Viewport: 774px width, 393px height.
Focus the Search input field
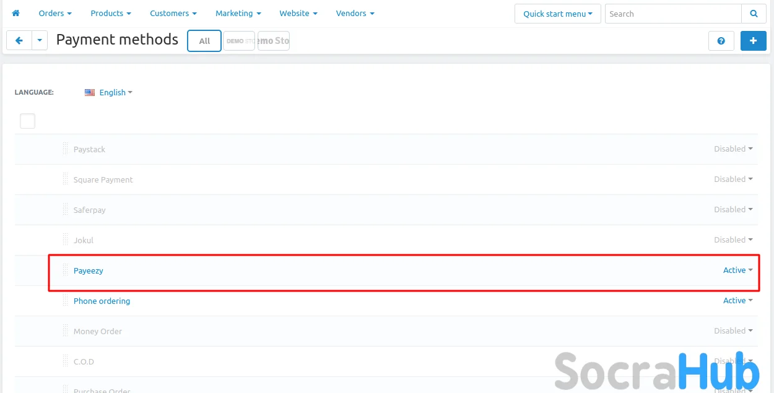(x=673, y=14)
